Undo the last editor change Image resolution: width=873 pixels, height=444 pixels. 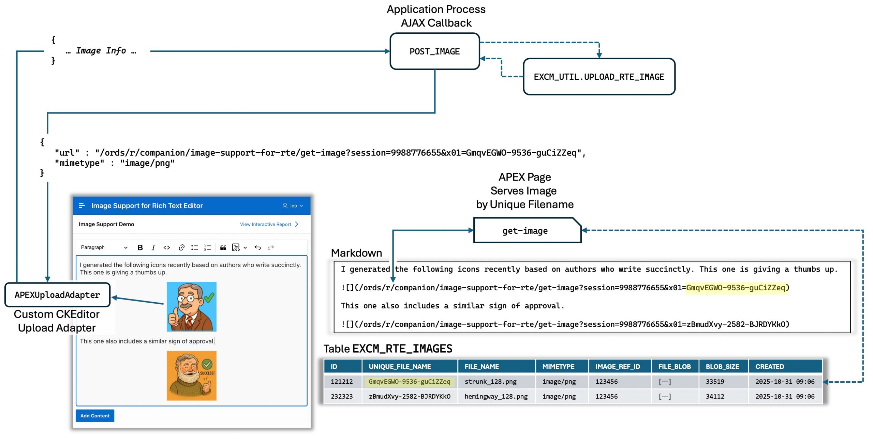258,247
